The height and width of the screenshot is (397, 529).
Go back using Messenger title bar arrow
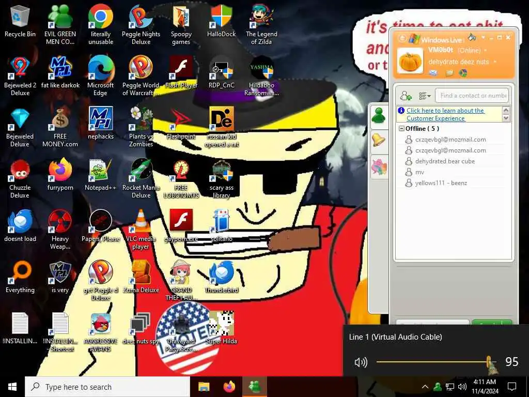tap(402, 38)
